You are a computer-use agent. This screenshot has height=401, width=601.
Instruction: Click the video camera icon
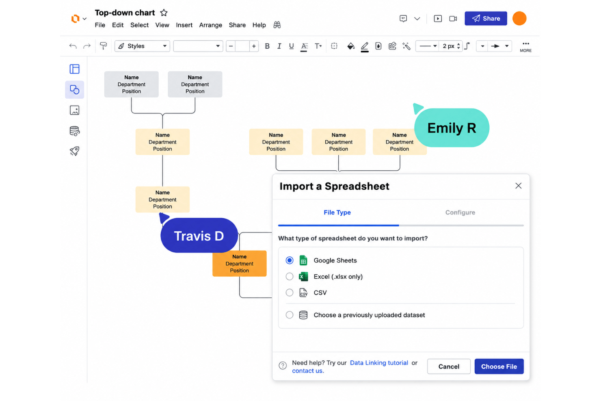(x=453, y=19)
